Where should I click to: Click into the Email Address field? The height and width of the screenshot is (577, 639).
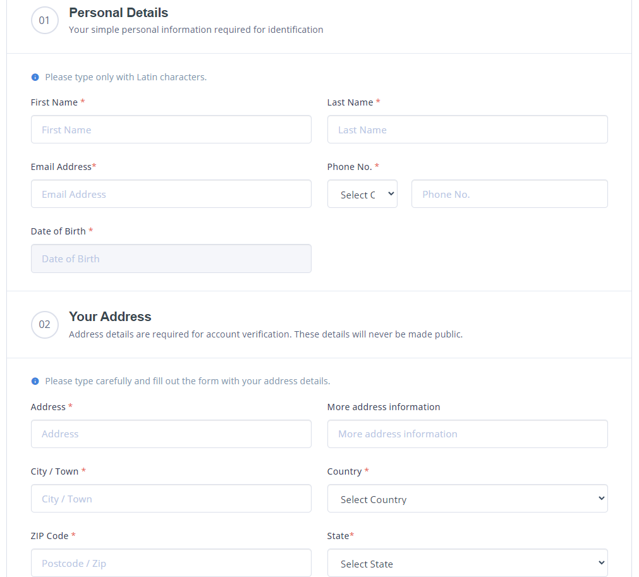171,194
